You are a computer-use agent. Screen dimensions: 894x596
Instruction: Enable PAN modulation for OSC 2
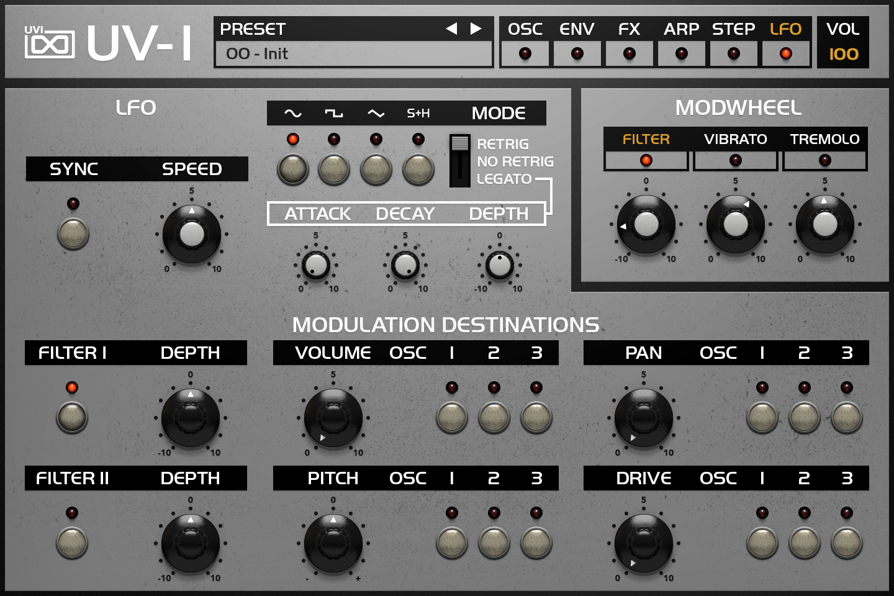805,417
